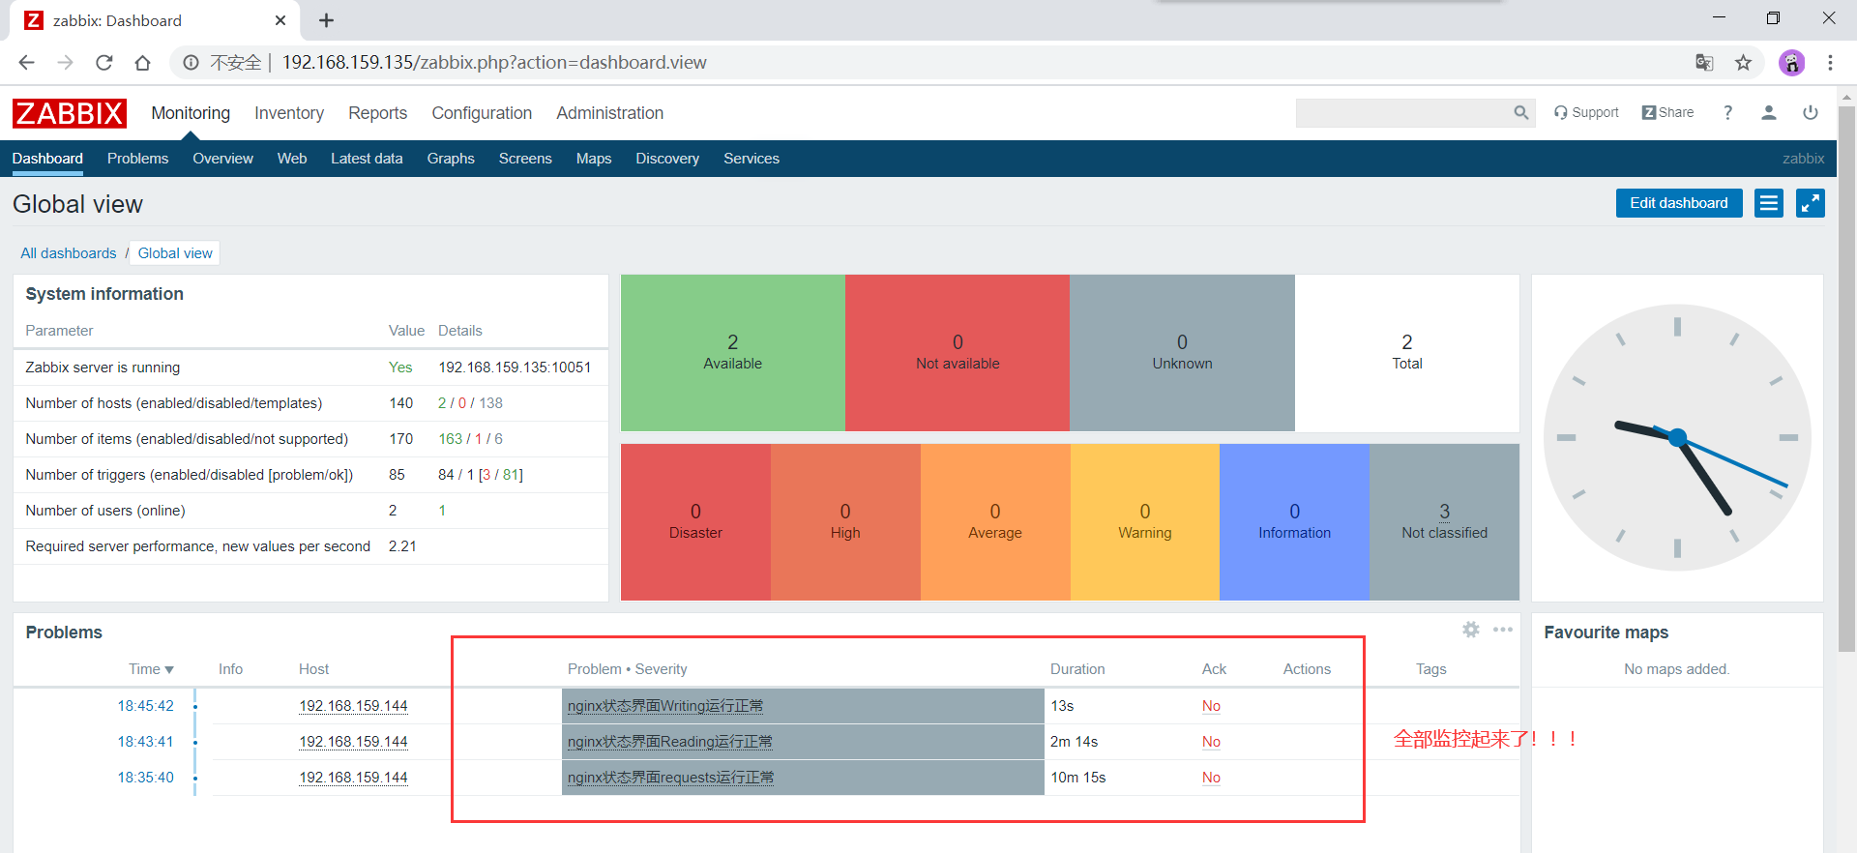
Task: Click the search magnifier icon
Action: coord(1520,113)
